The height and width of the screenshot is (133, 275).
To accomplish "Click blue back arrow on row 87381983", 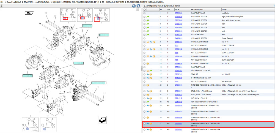I will (x=151, y=56).
